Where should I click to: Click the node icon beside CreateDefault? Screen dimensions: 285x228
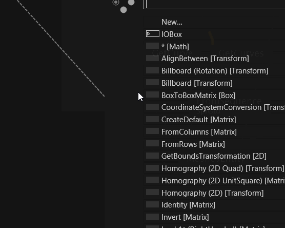(153, 119)
